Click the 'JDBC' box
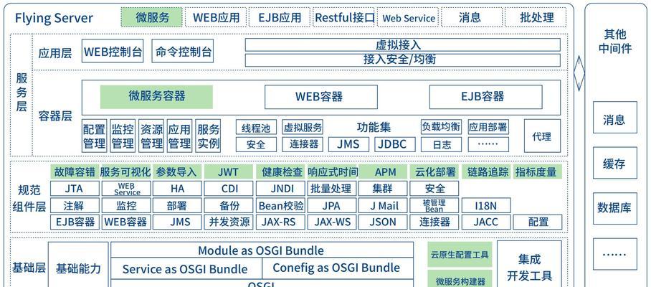651x287 pixels. point(395,144)
